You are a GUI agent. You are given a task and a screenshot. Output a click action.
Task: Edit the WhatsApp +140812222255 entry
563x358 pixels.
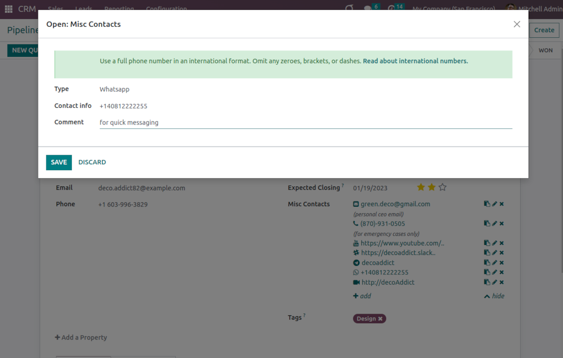(494, 272)
